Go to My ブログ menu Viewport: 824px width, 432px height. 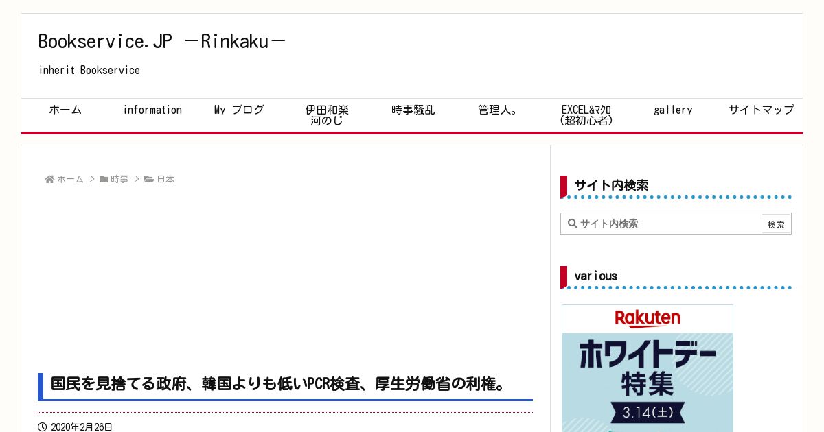click(239, 110)
